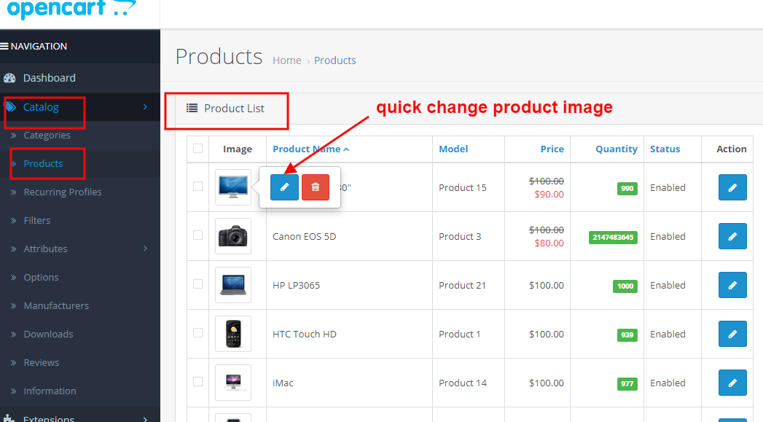Sort by Status column header
The width and height of the screenshot is (763, 422).
[x=665, y=149]
